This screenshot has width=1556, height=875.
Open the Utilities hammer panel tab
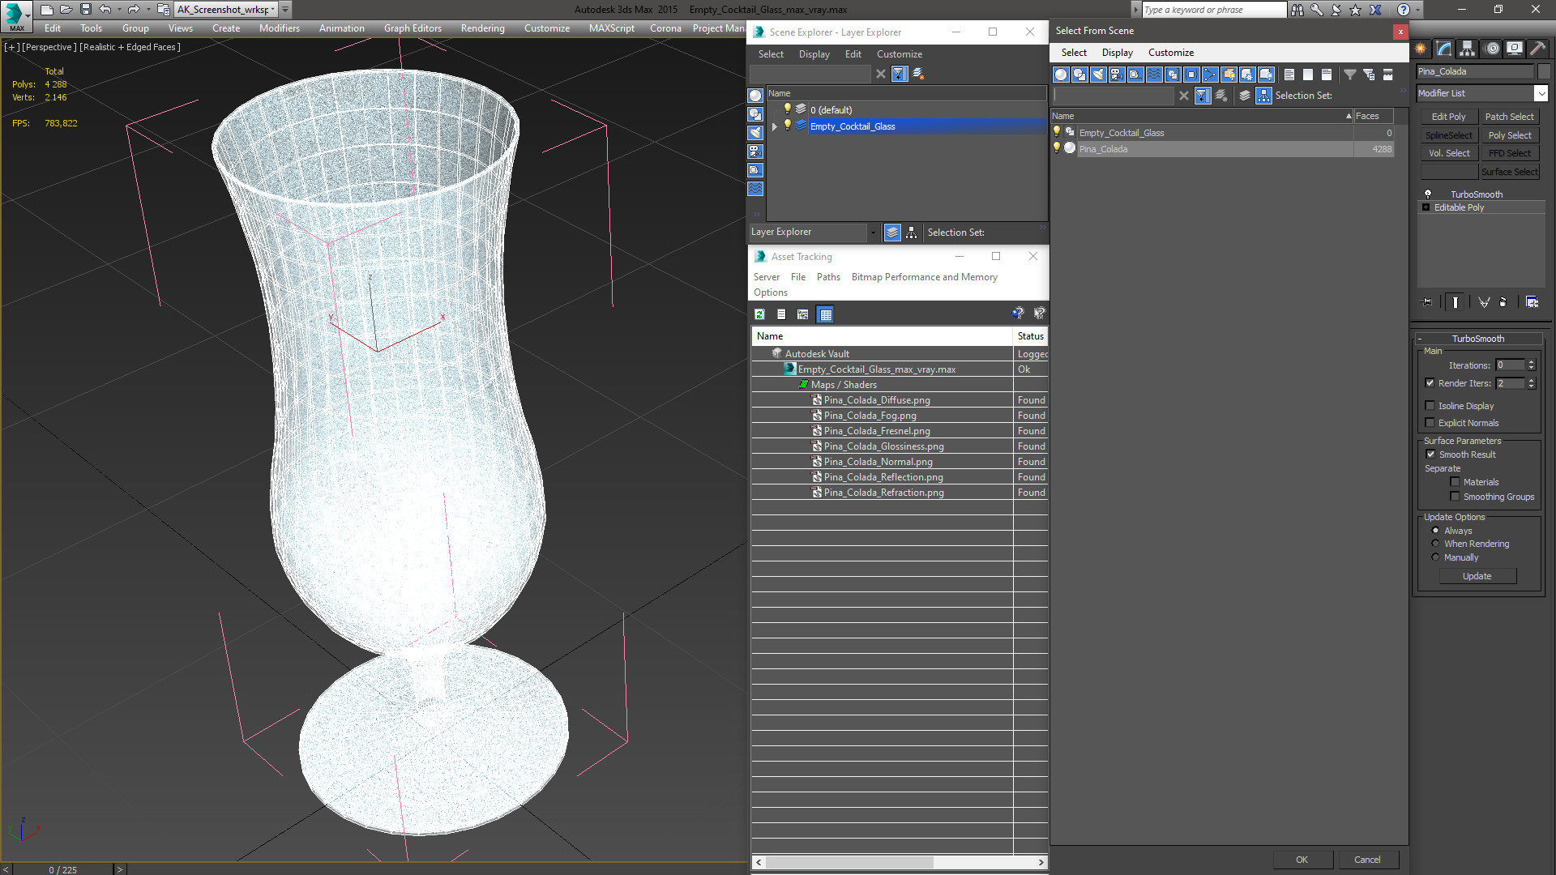pos(1537,49)
